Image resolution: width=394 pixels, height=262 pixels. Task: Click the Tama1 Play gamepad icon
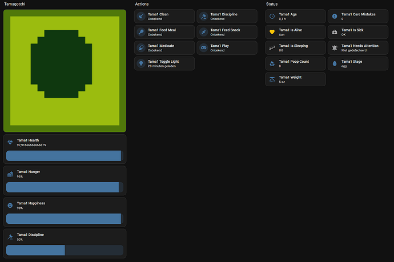click(x=204, y=48)
